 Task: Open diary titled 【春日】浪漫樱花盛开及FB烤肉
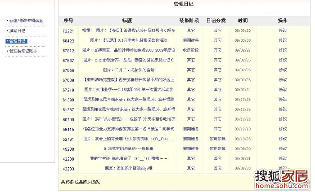[128, 31]
